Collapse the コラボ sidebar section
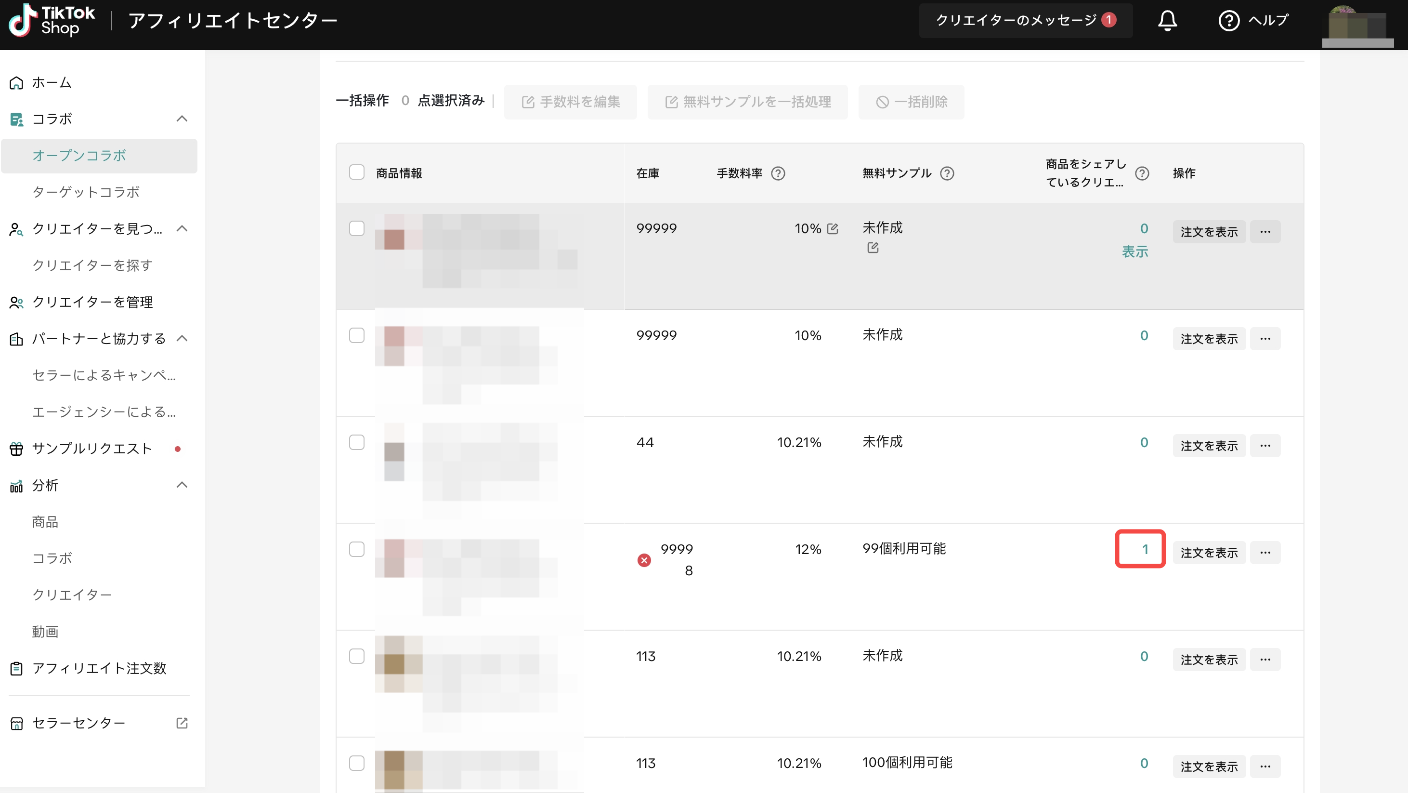Viewport: 1408px width, 793px height. point(182,119)
